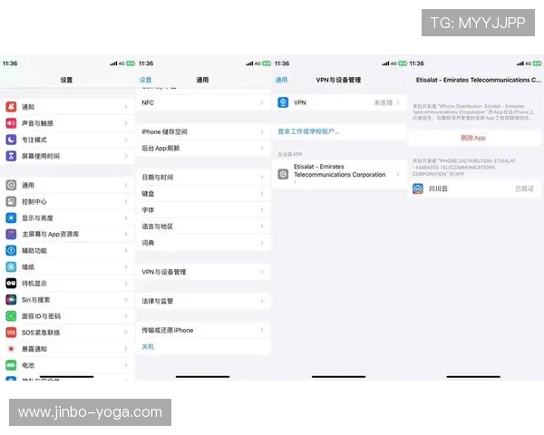Tap the 专注模式 moon icon
544x435 pixels.
point(11,140)
